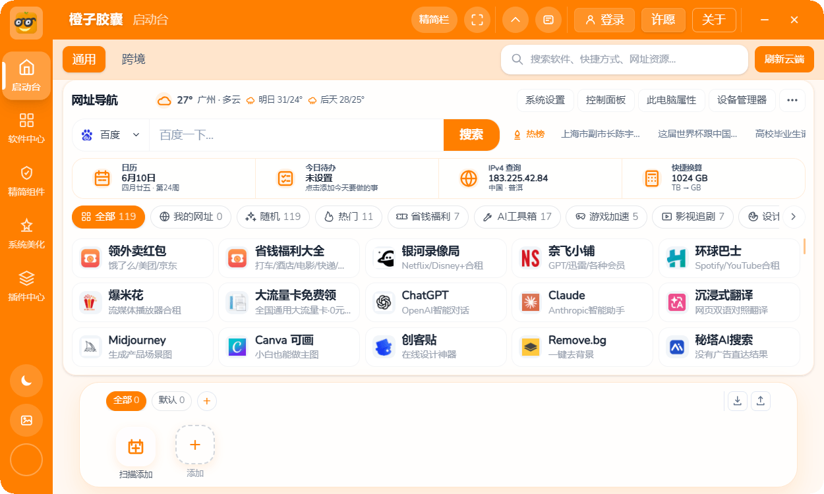This screenshot has width=824, height=494.
Task: Open the 环球巴士 card
Action: point(729,258)
